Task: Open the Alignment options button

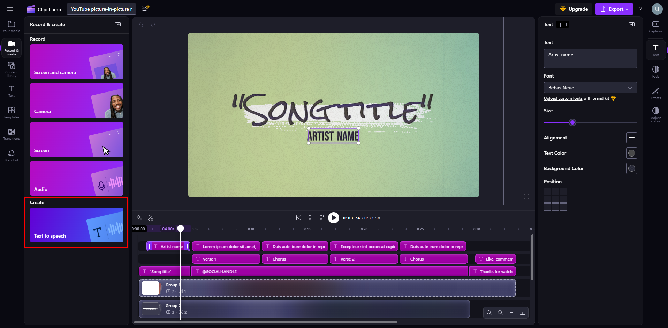Action: click(631, 138)
